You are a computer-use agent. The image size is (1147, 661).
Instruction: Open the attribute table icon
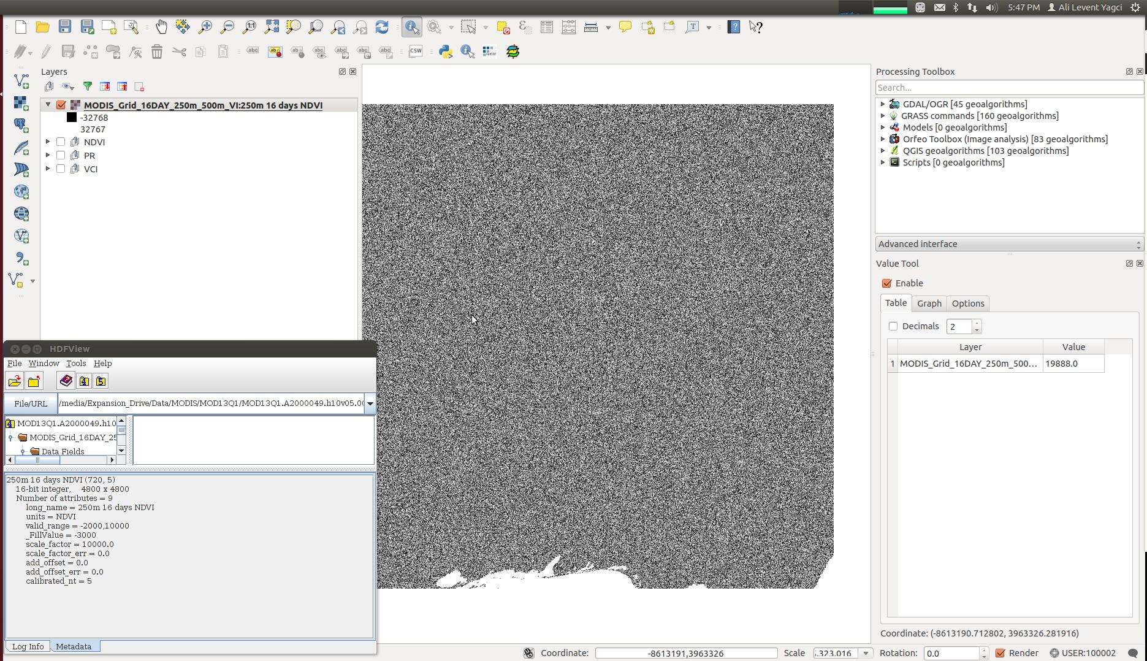(x=546, y=27)
